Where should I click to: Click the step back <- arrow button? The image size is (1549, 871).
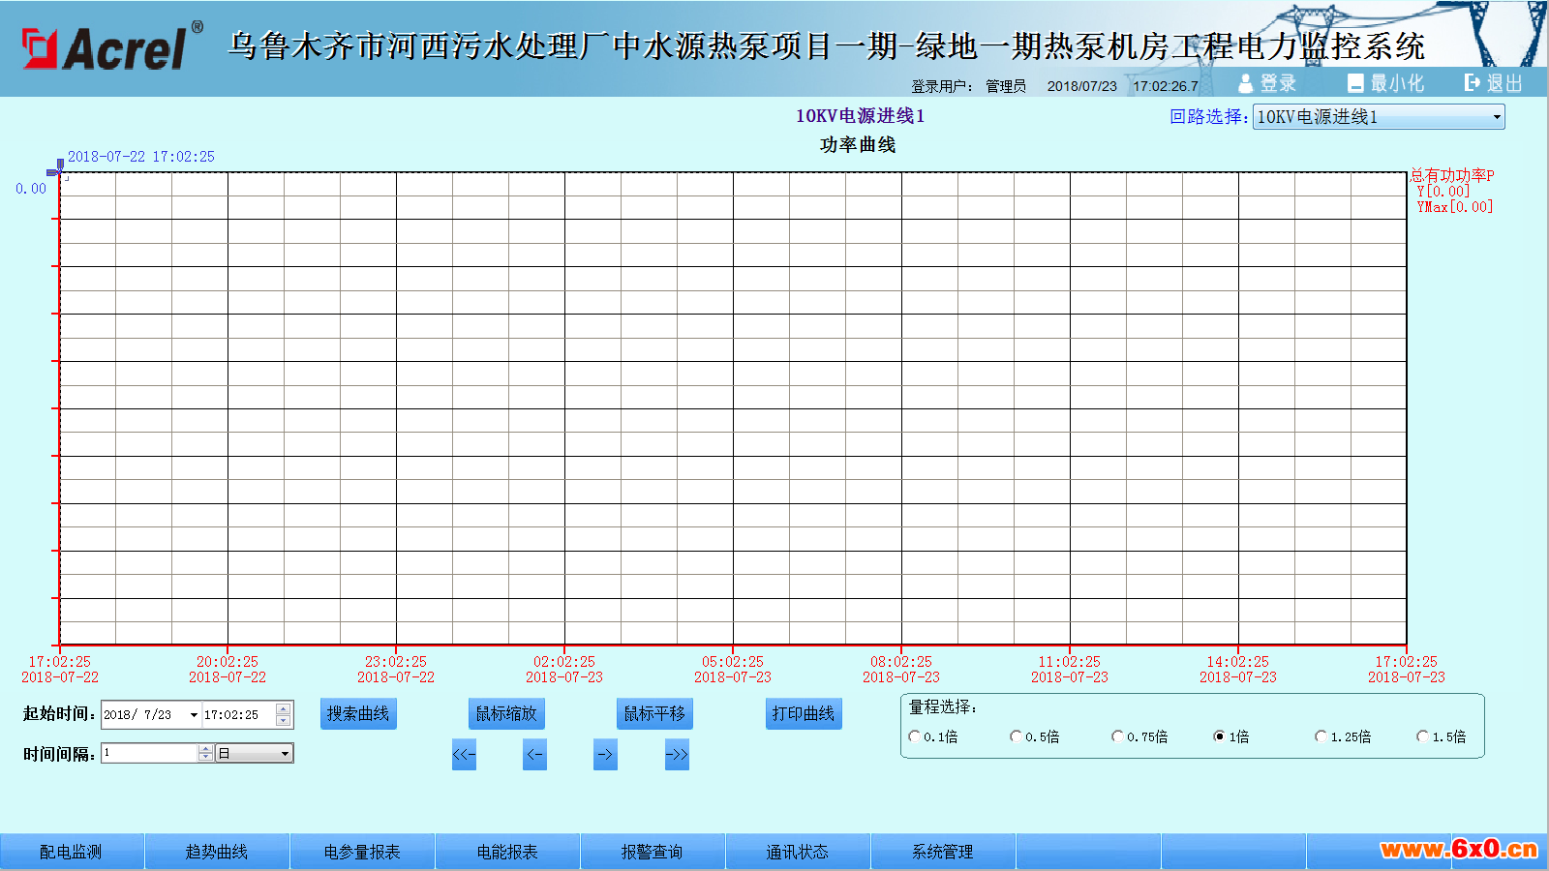pyautogui.click(x=534, y=755)
